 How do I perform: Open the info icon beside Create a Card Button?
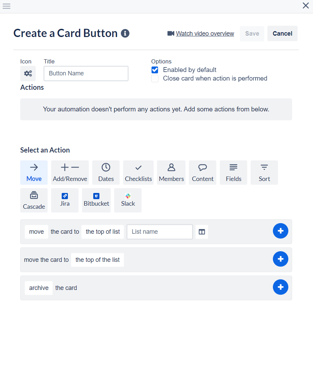125,33
